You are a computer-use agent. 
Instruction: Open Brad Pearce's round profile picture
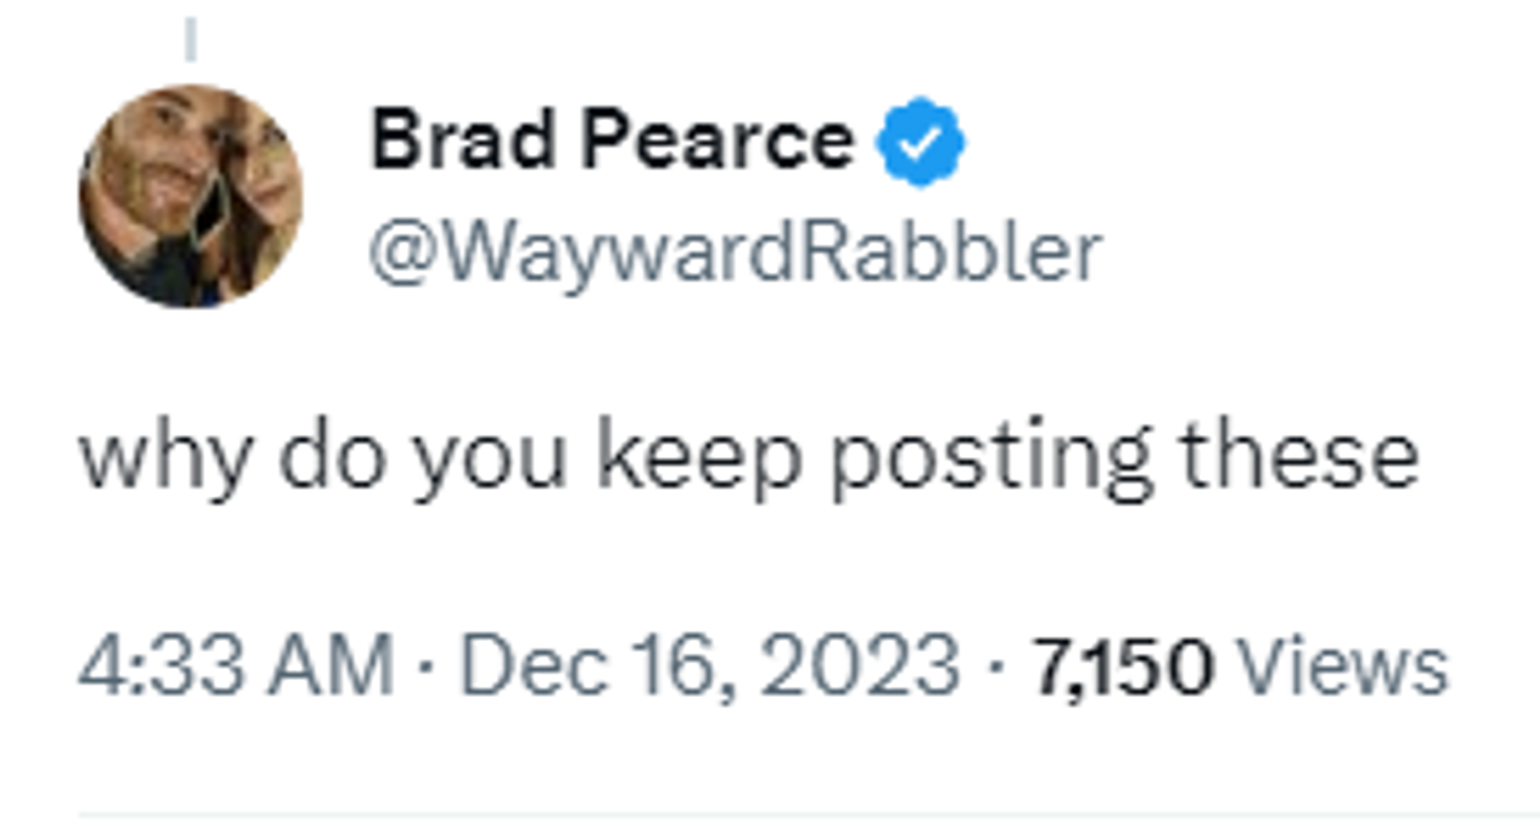tap(191, 196)
